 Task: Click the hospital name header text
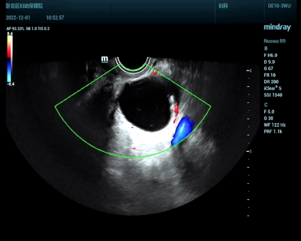pyautogui.click(x=24, y=6)
